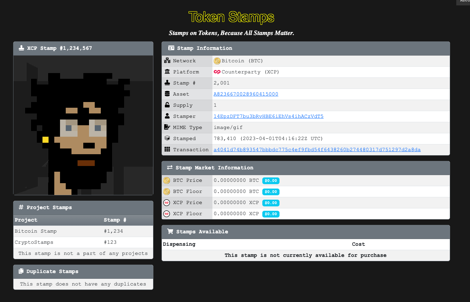The image size is (470, 302).
Task: Click the tagline 'Stamps on Tokens, Because All Stamps Matter.'
Action: (231, 33)
